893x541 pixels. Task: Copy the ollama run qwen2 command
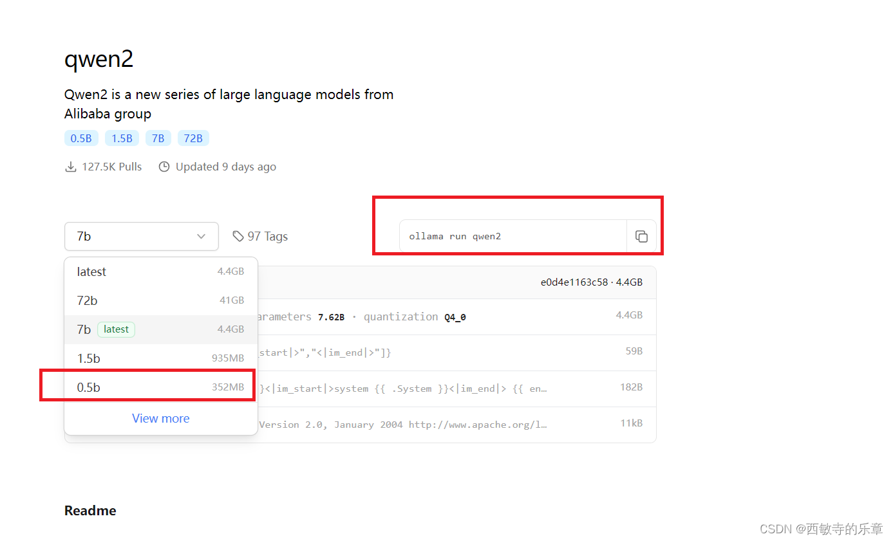641,236
